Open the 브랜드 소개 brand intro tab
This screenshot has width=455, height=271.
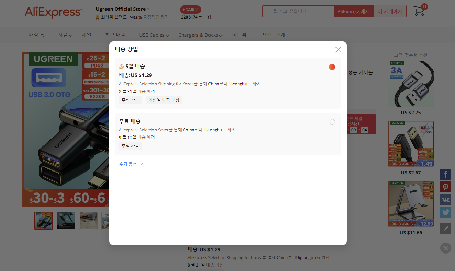click(273, 35)
